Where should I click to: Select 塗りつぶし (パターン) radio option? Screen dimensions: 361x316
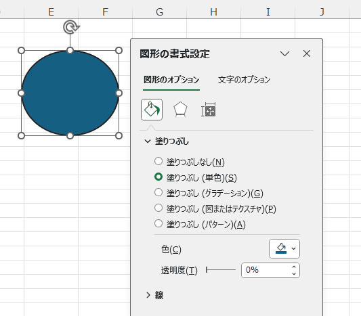(158, 223)
